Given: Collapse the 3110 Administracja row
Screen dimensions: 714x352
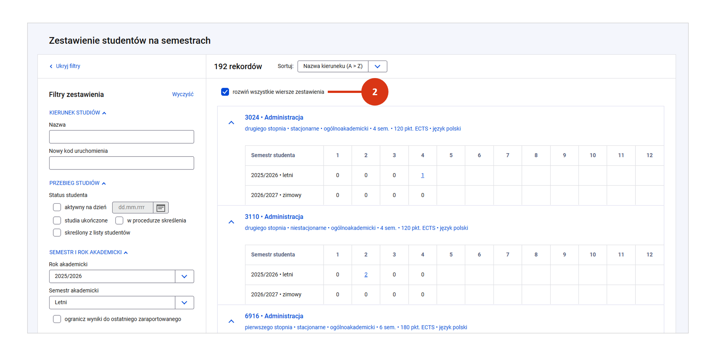Looking at the screenshot, I should click(231, 222).
